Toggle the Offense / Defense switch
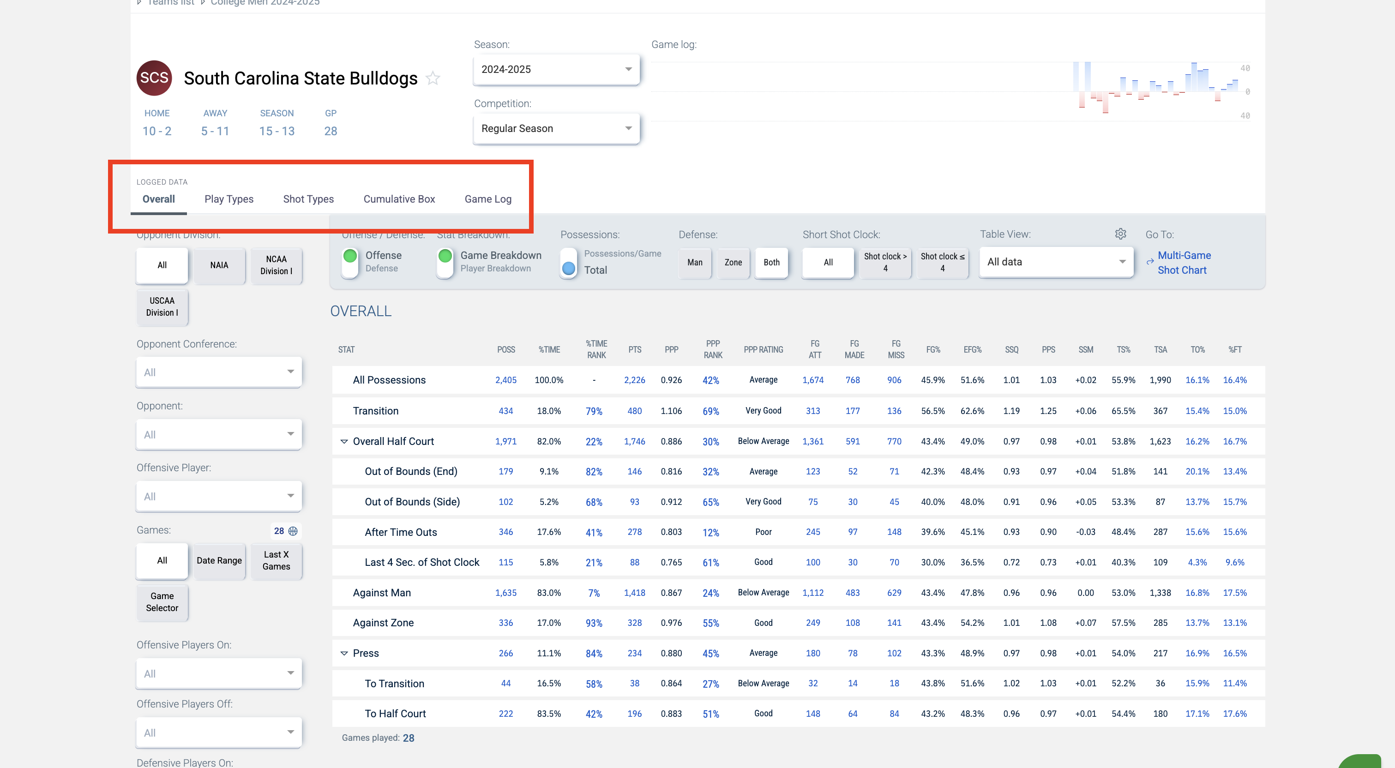This screenshot has width=1395, height=768. pyautogui.click(x=350, y=262)
